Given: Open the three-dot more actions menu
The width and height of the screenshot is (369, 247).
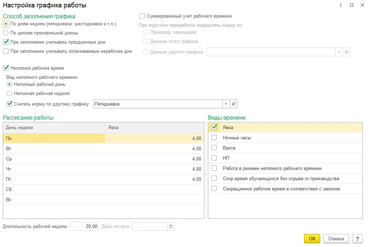Looking at the screenshot, I should [x=341, y=5].
